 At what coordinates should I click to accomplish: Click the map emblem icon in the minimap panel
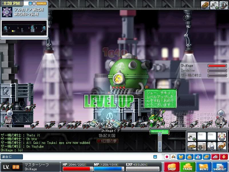(7, 12)
